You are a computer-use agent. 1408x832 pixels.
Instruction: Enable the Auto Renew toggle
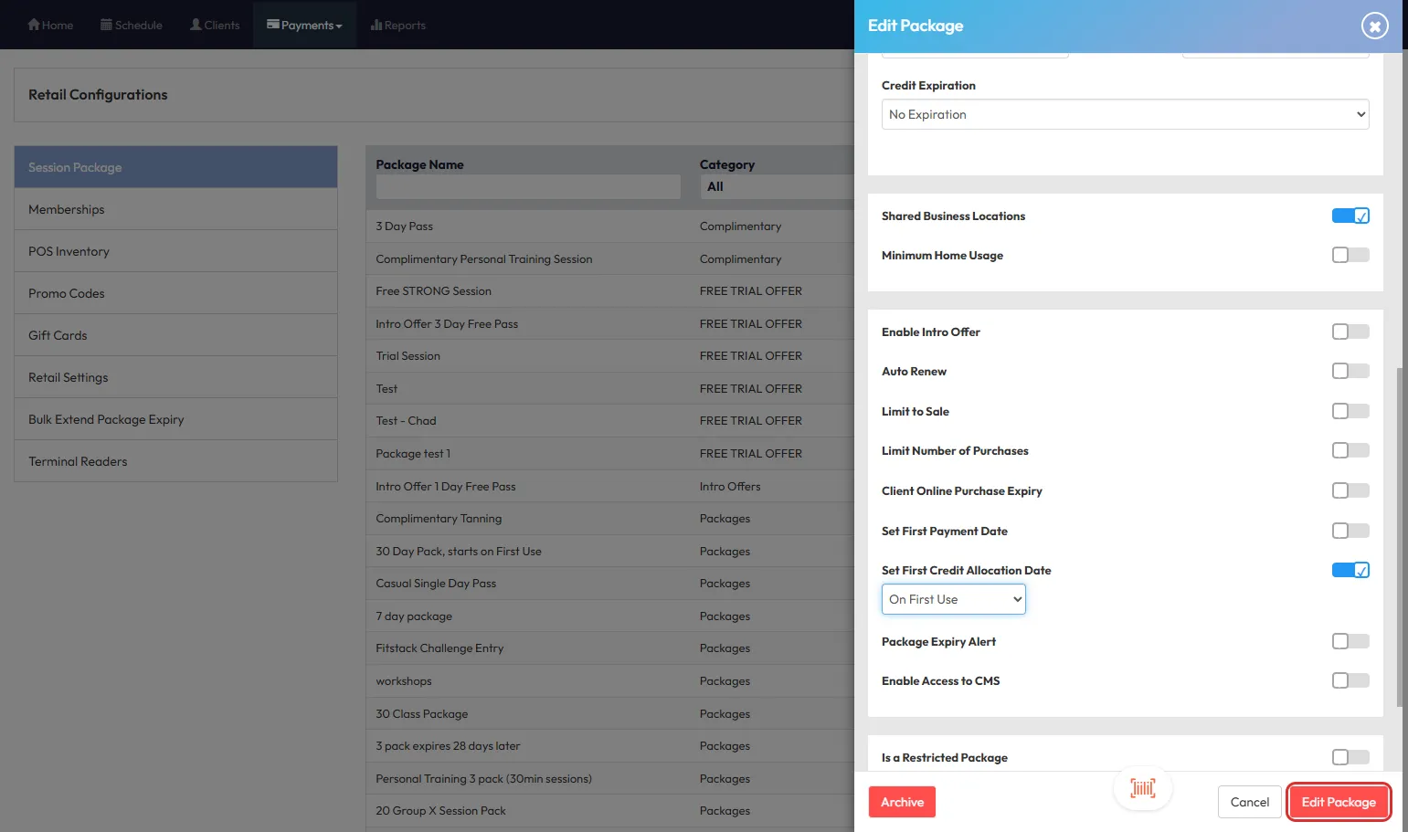tap(1350, 372)
